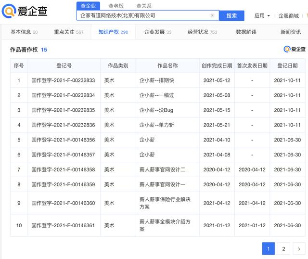
Task: Click work name 企小薪--没Bug
Action: 156,110
